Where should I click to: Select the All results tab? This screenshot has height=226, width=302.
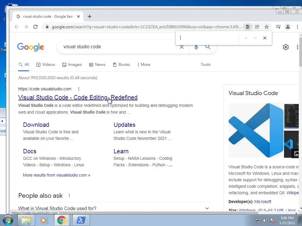[24, 64]
